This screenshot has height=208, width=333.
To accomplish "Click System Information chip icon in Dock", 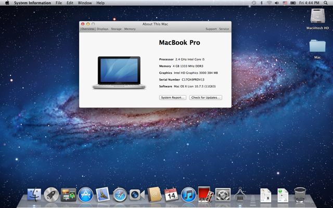I will pos(240,194).
